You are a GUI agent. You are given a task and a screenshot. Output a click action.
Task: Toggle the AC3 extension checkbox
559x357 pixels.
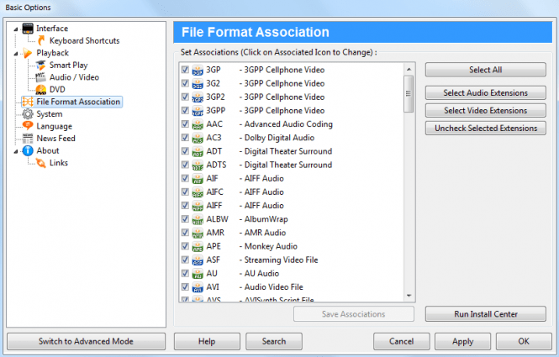point(185,137)
